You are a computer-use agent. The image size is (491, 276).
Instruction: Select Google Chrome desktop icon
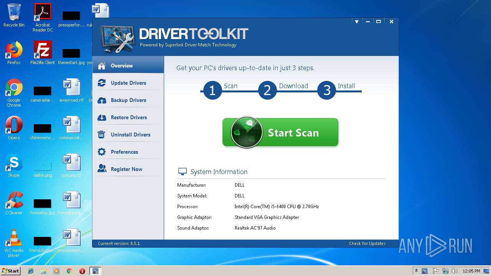click(x=14, y=93)
